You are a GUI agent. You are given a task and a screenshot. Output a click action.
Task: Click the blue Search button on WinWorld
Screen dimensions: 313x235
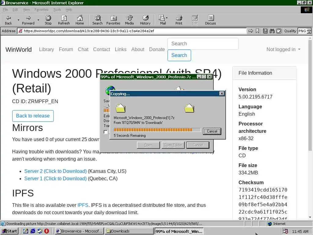point(179,55)
